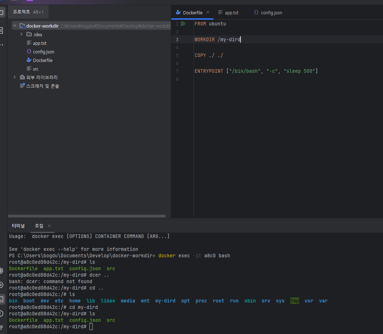Click "See 'docker exec --help'" terminal line
Viewport: 383px width, 334px height.
74,249
